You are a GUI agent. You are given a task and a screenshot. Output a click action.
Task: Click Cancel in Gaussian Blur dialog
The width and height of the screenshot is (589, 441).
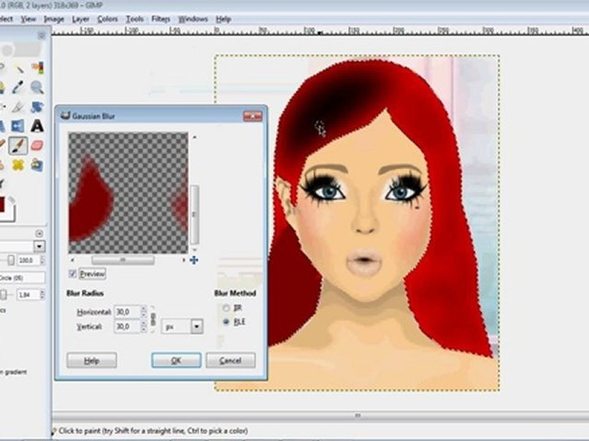click(231, 360)
